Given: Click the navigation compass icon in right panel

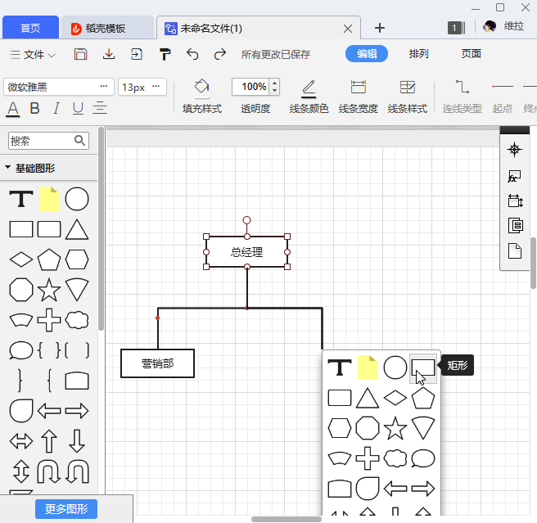Looking at the screenshot, I should [514, 149].
